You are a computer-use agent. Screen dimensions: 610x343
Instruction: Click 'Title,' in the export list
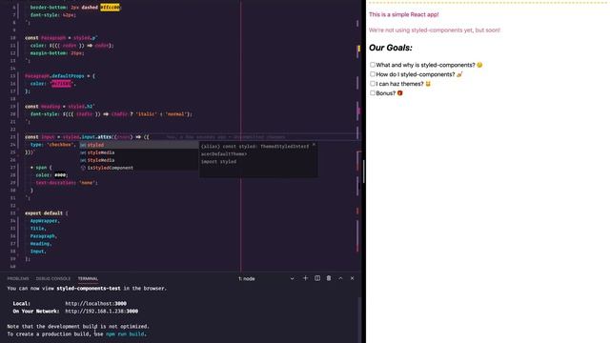pyautogui.click(x=38, y=229)
